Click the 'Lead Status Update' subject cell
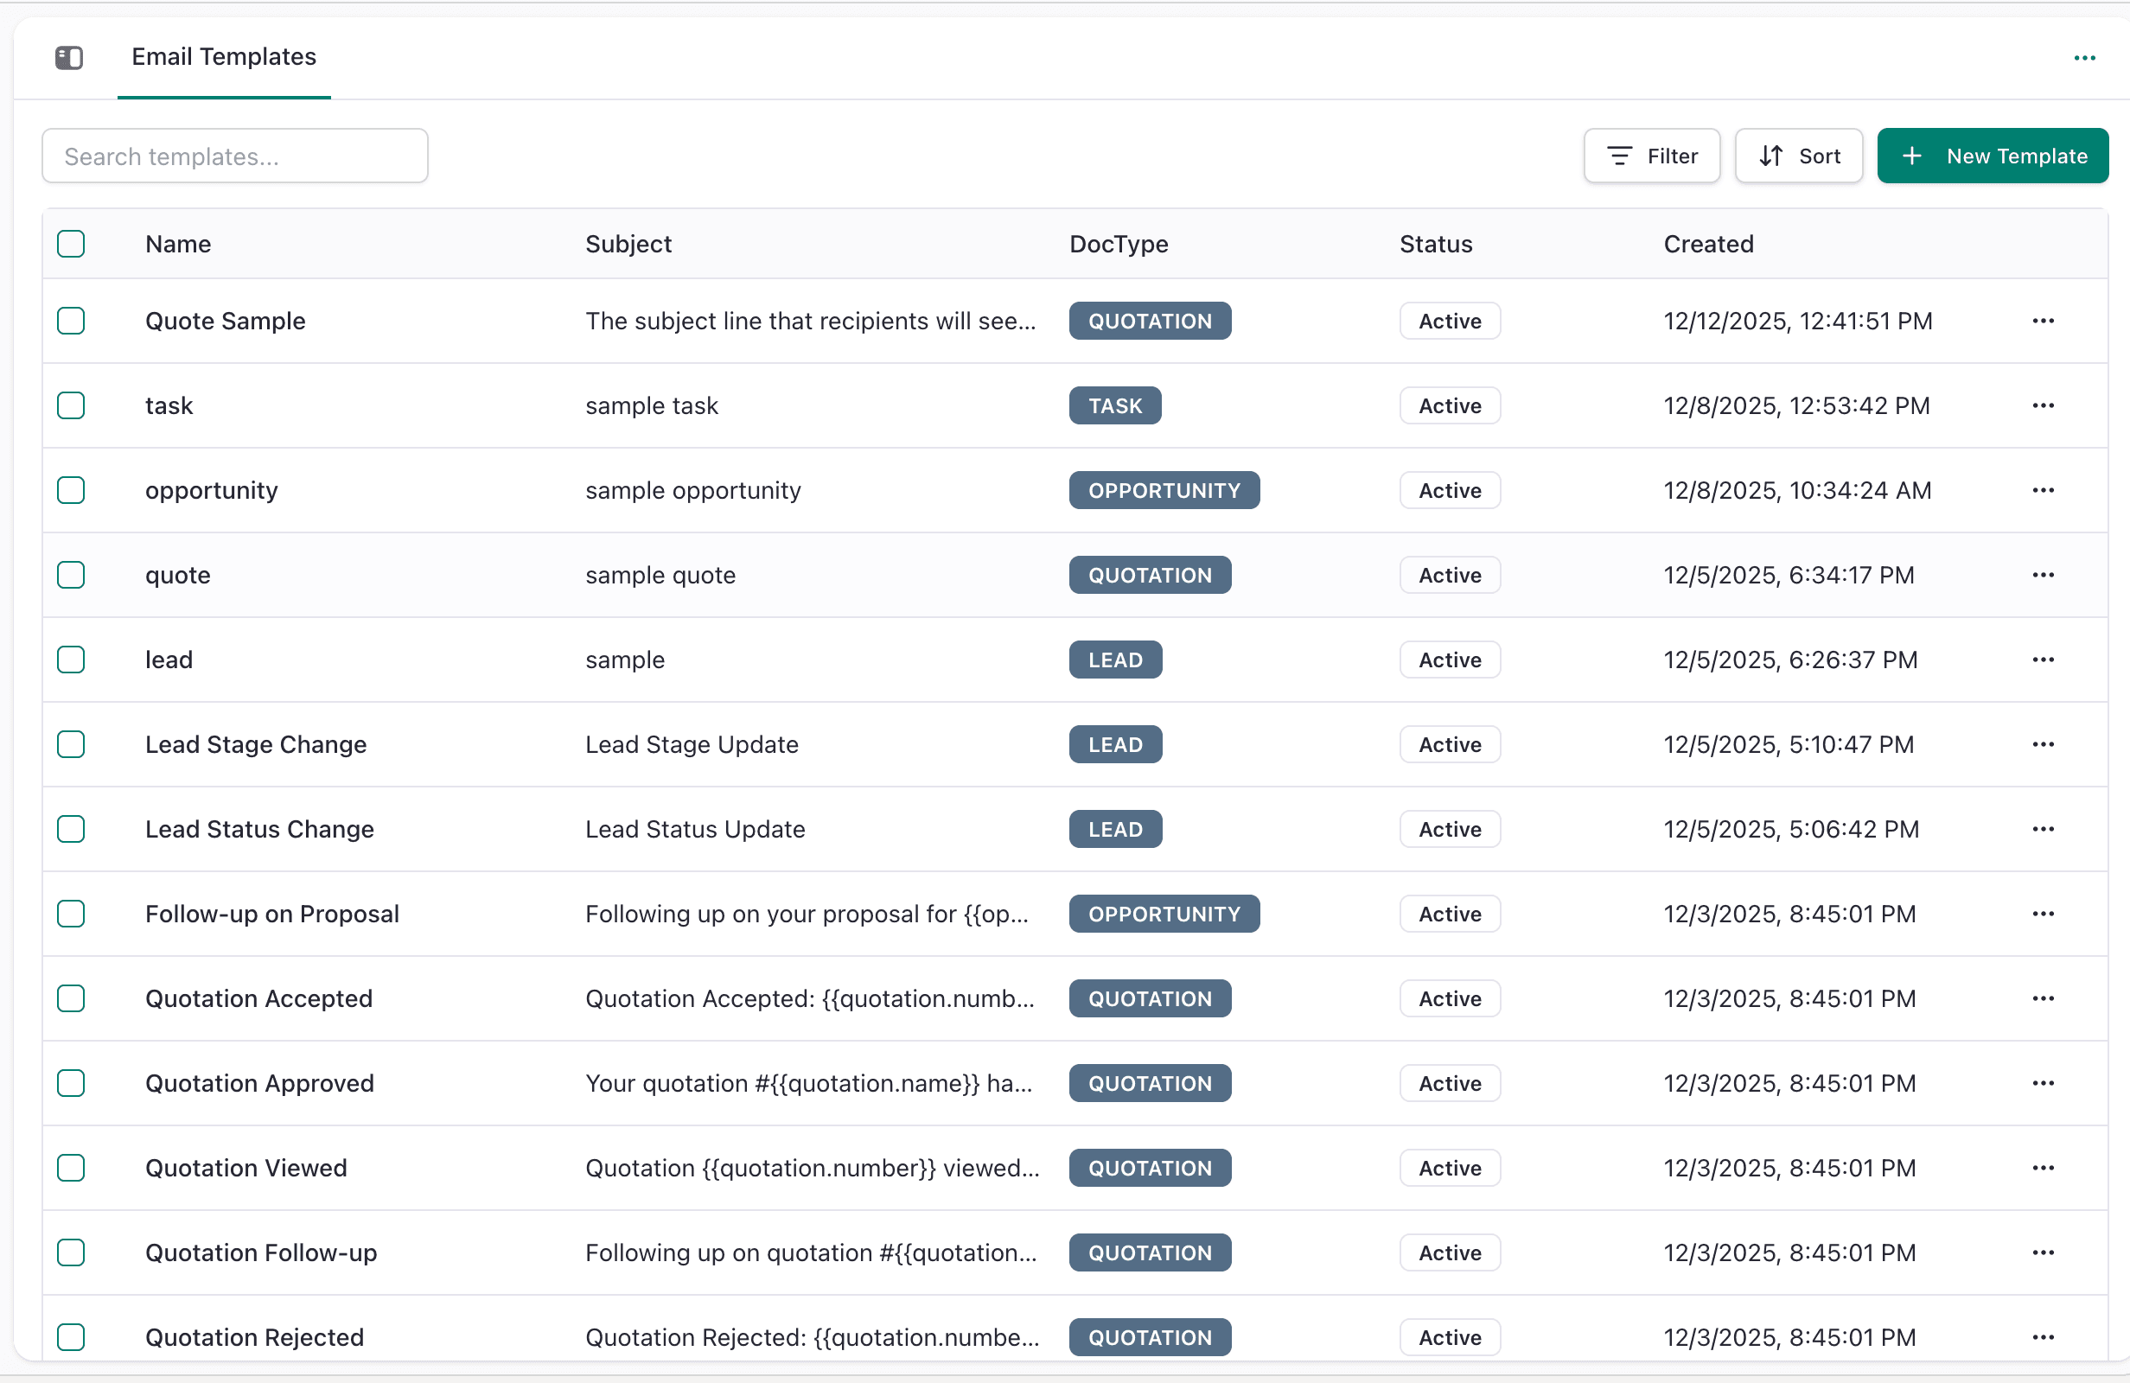 (695, 829)
